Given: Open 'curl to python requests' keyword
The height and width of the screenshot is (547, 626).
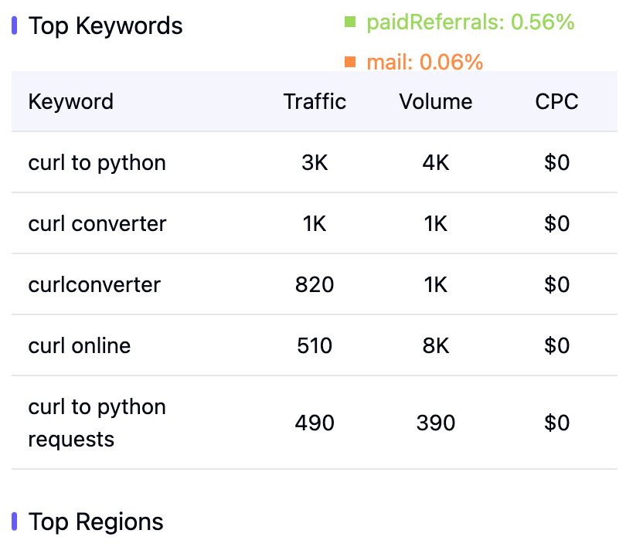Looking at the screenshot, I should 97,423.
